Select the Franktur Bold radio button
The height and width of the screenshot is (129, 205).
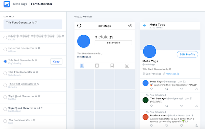(5, 109)
